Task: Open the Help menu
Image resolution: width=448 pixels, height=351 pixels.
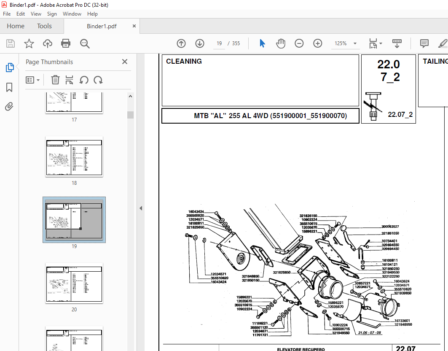Action: point(92,14)
